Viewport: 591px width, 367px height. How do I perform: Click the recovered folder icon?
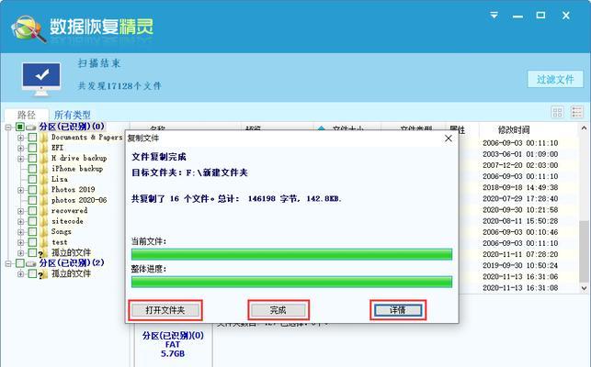[44, 211]
